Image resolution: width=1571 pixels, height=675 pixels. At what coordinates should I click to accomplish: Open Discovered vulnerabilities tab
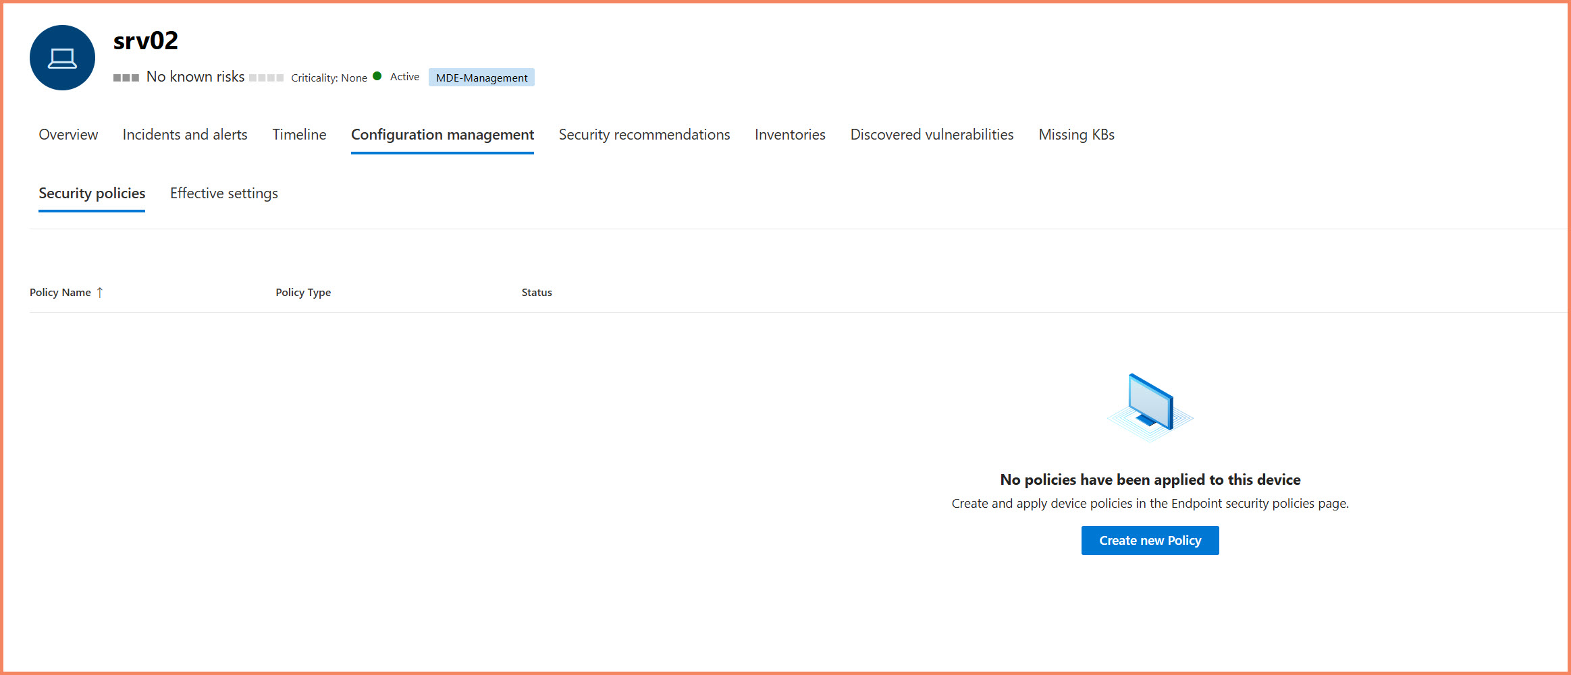pos(932,135)
